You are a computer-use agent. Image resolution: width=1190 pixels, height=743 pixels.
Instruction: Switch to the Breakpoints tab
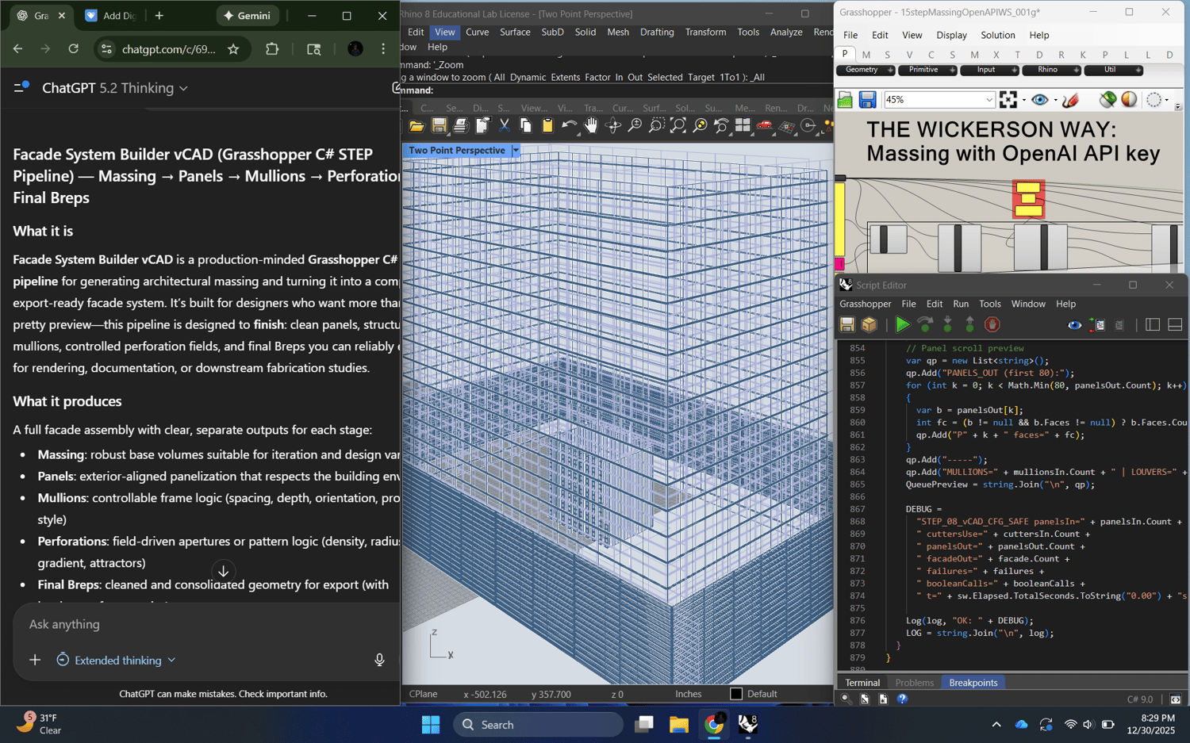point(973,683)
